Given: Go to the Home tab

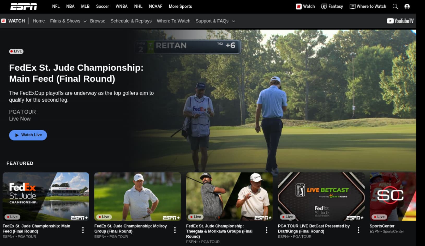Looking at the screenshot, I should 39,21.
